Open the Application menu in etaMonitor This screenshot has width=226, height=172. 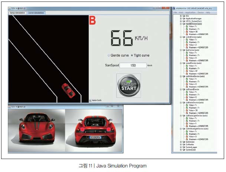click(x=190, y=13)
